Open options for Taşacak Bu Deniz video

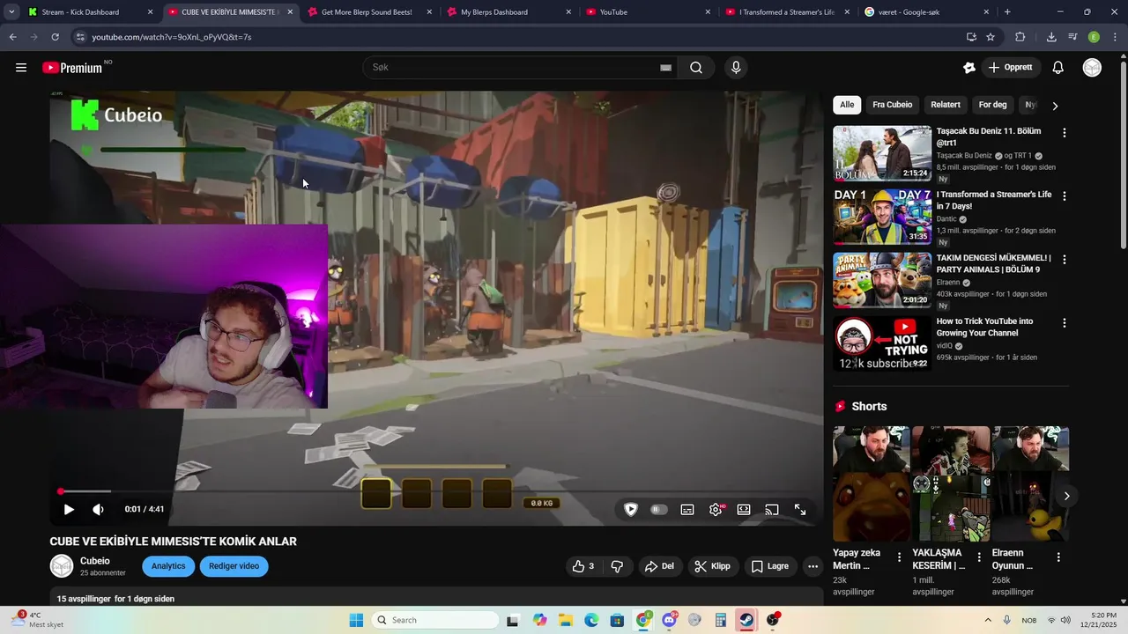pyautogui.click(x=1064, y=133)
